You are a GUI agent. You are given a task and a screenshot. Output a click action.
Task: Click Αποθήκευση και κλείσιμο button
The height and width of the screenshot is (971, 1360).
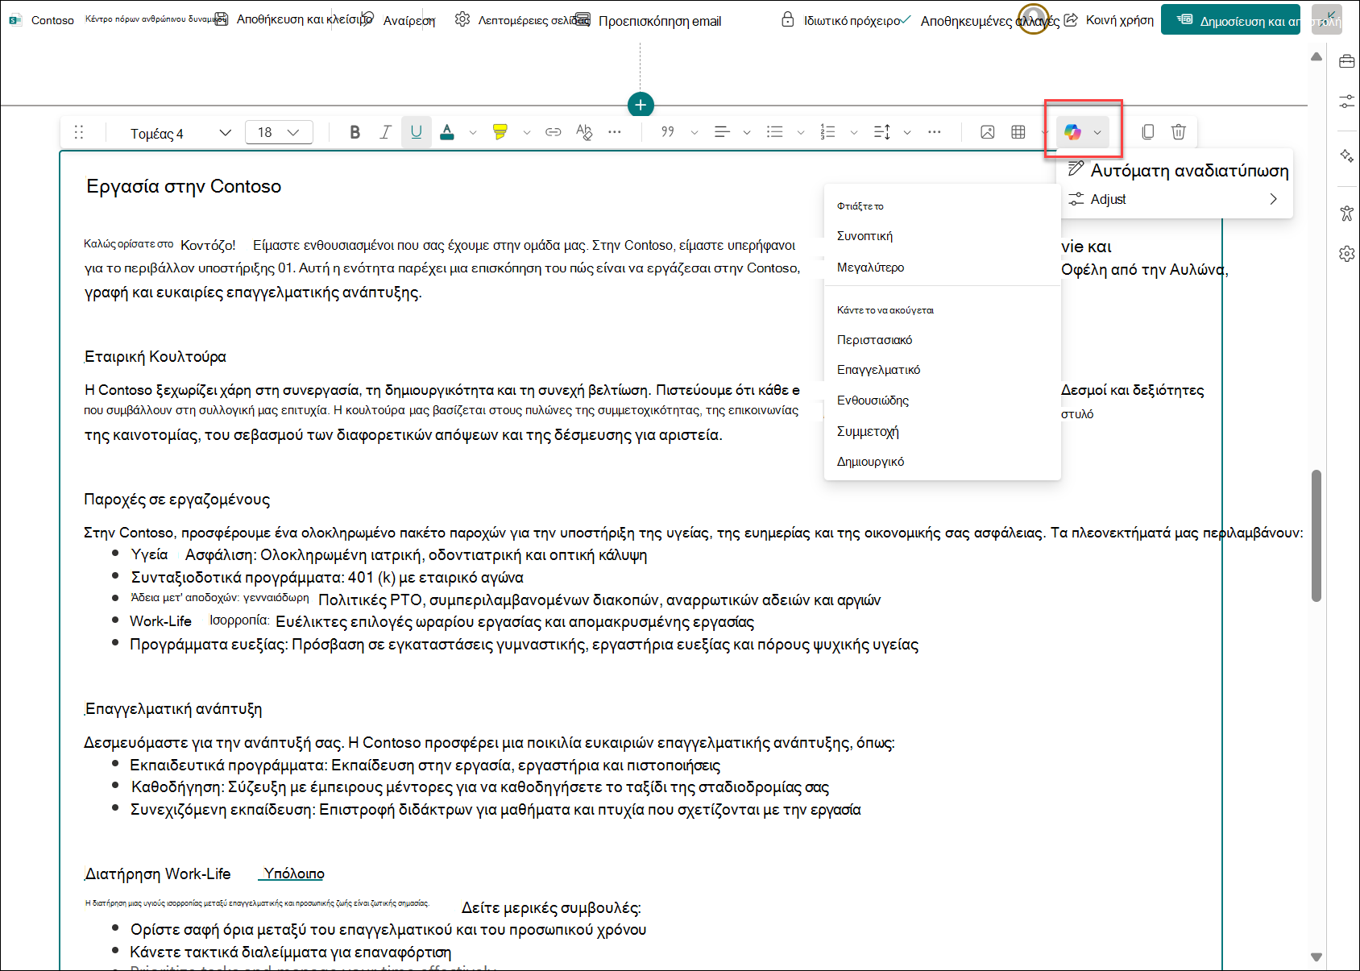pos(294,20)
